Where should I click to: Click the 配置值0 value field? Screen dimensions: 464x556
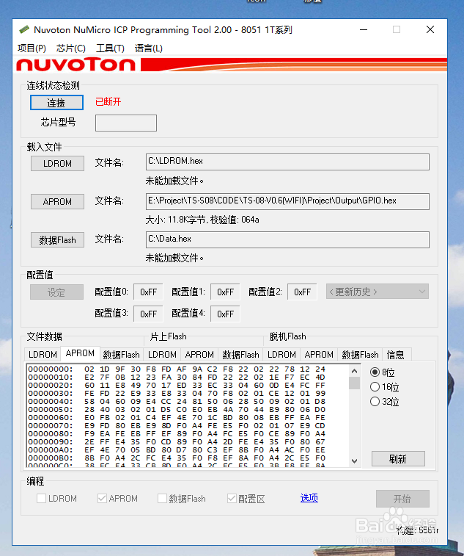[x=148, y=292]
